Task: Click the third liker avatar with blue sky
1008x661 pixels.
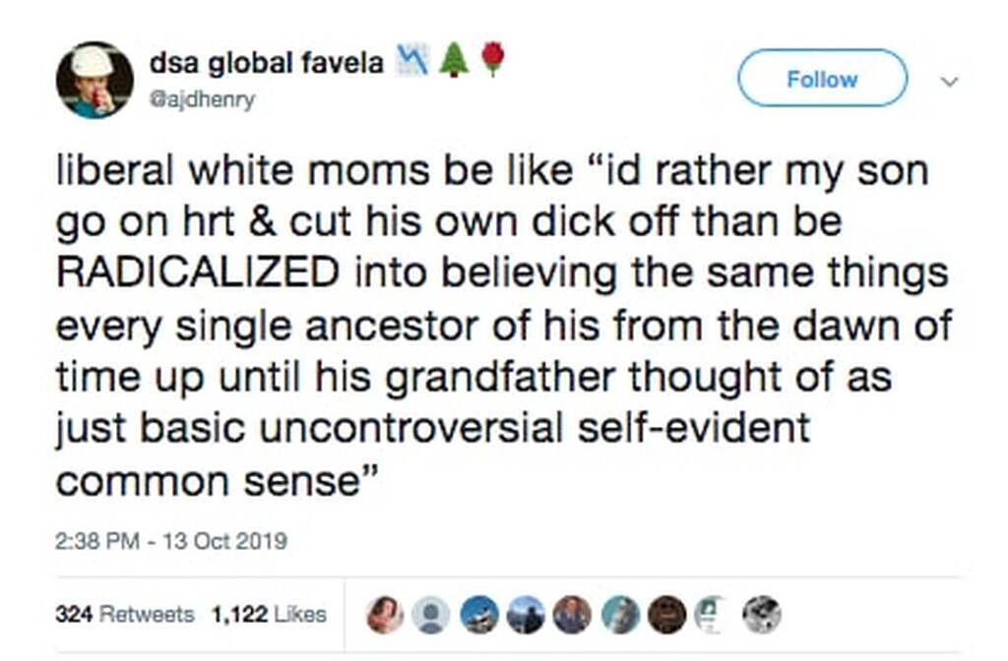Action: tap(478, 615)
